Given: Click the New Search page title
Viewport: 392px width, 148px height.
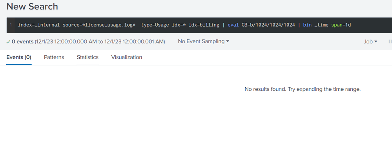Looking at the screenshot, I should [32, 7].
